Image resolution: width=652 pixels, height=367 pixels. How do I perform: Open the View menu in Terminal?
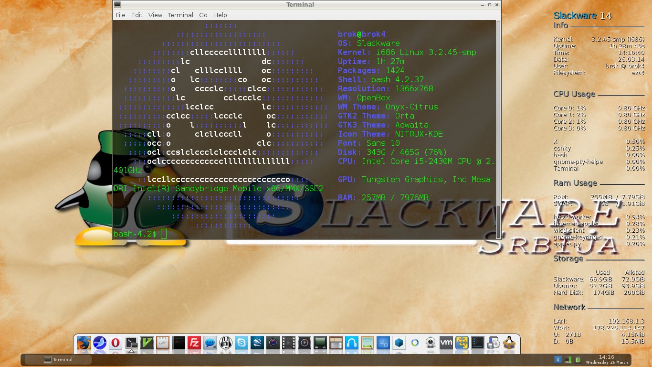tap(155, 15)
